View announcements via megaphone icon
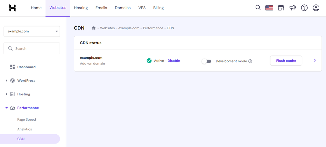 (x=293, y=8)
